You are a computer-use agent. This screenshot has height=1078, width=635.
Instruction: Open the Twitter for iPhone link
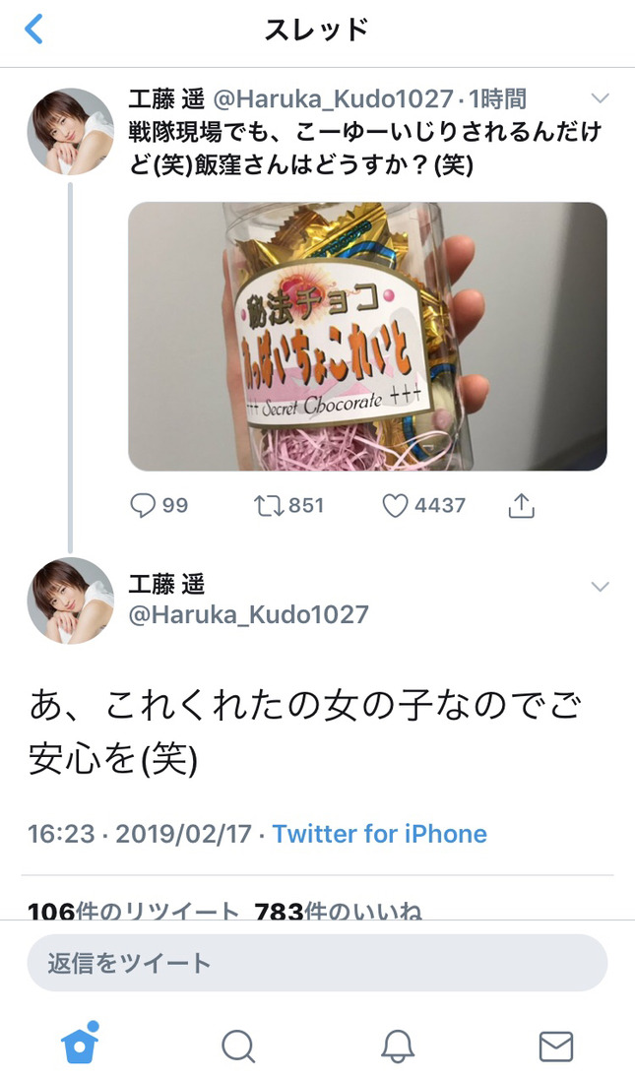[x=380, y=834]
